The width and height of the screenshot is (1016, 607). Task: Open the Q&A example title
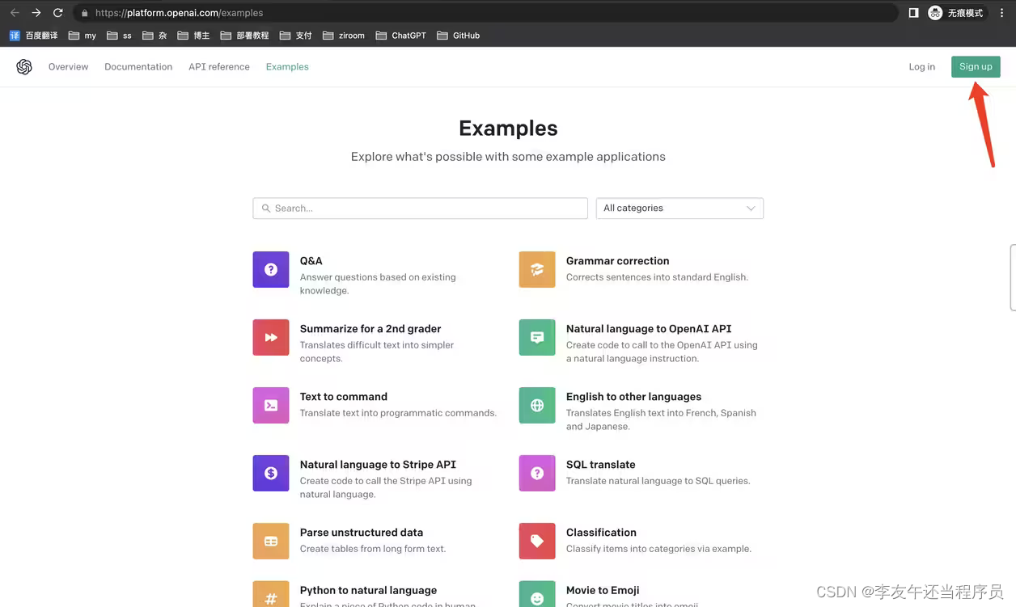click(x=311, y=261)
